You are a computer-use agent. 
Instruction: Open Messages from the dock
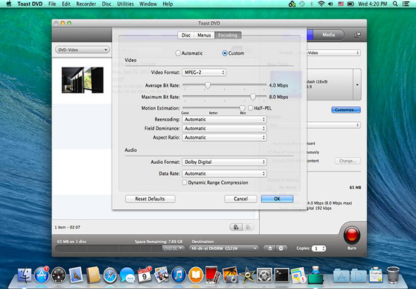tap(127, 275)
